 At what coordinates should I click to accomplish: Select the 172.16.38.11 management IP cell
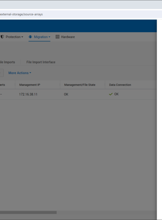pyautogui.click(x=28, y=94)
